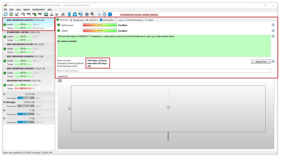
Task: Click the blue envelope send report icon
Action: [75, 14]
